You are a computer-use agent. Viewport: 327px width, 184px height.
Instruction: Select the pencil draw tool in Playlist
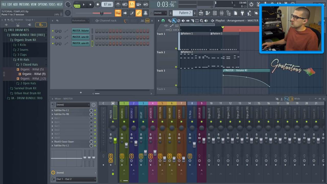169,21
